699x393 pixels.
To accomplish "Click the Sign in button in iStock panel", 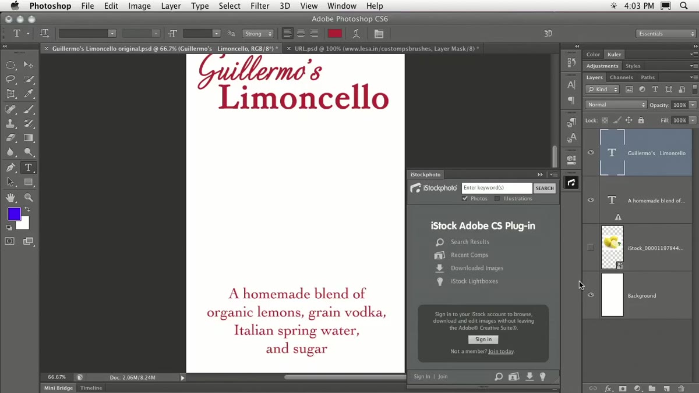I will point(483,340).
